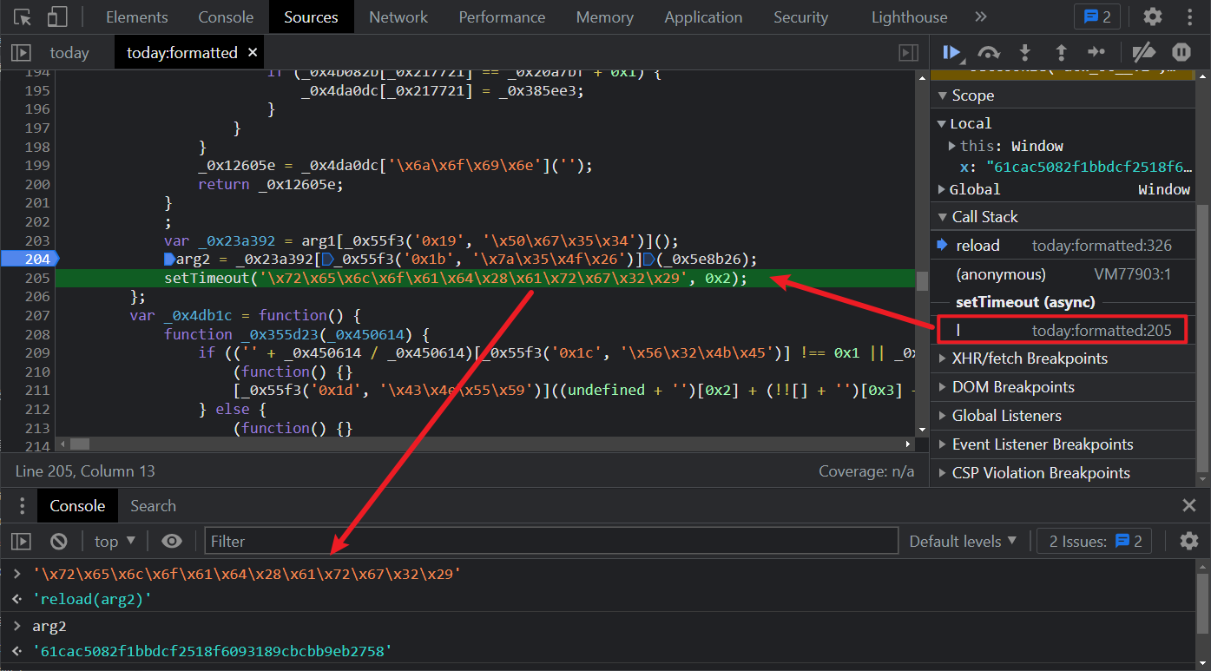1211x671 pixels.
Task: Toggle deactivate breakpoints
Action: point(1145,52)
